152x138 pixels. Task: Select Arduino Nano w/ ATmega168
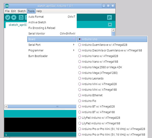coord(112,62)
